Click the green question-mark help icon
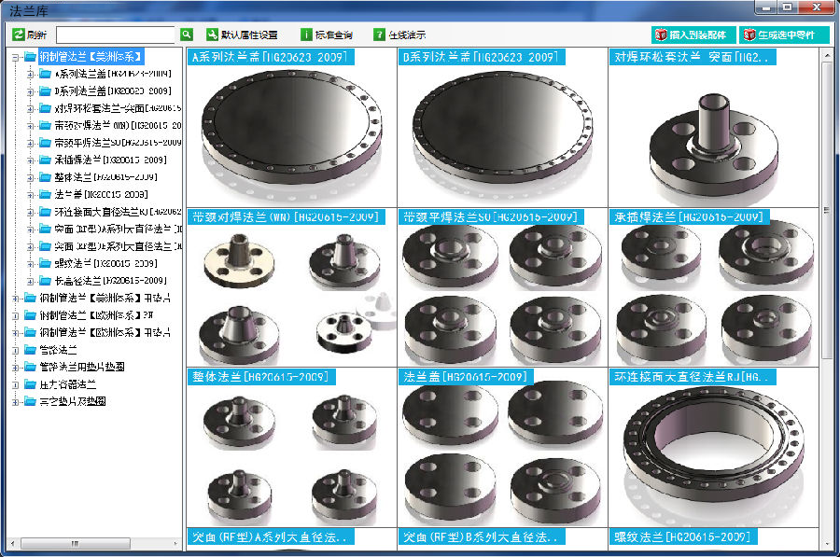This screenshot has width=840, height=557. (379, 35)
